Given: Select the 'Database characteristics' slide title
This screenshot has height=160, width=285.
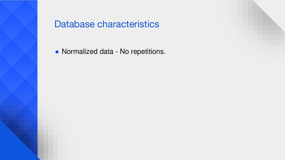Looking at the screenshot, I should 107,24.
